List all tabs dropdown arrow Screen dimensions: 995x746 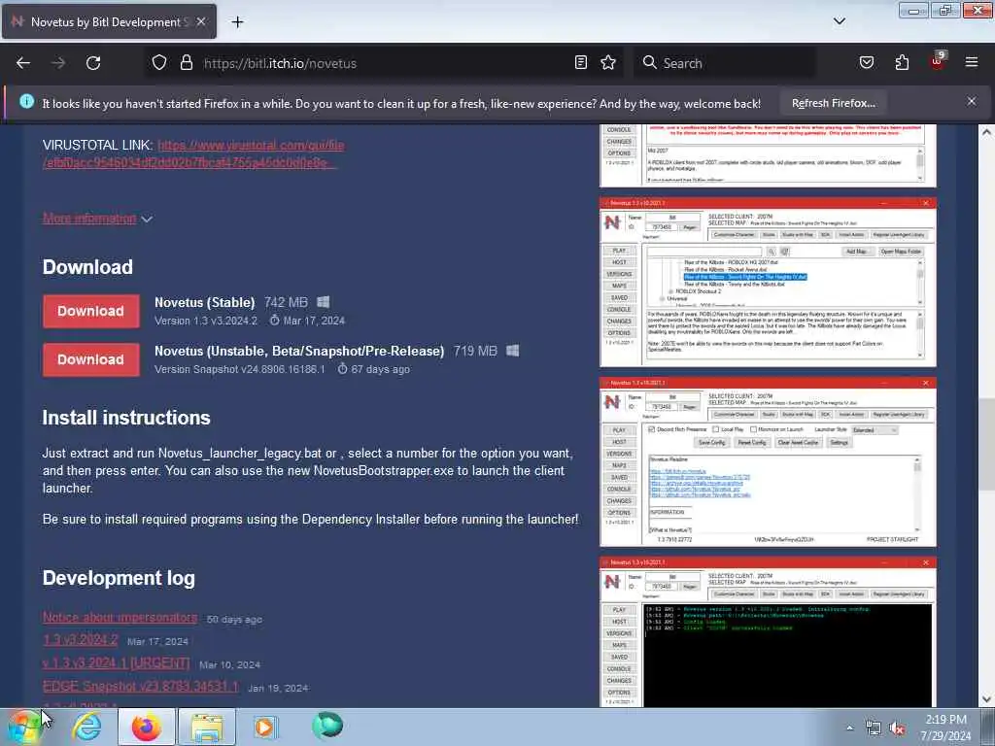[x=840, y=21]
